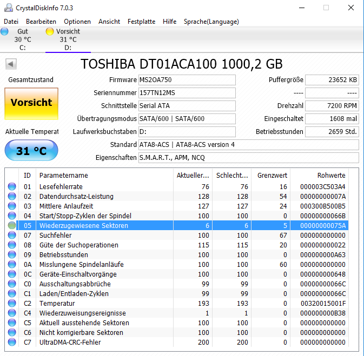Click the Eingeschaltet value 1608 mal
Image resolution: width=364 pixels, height=356 pixels.
click(332, 119)
